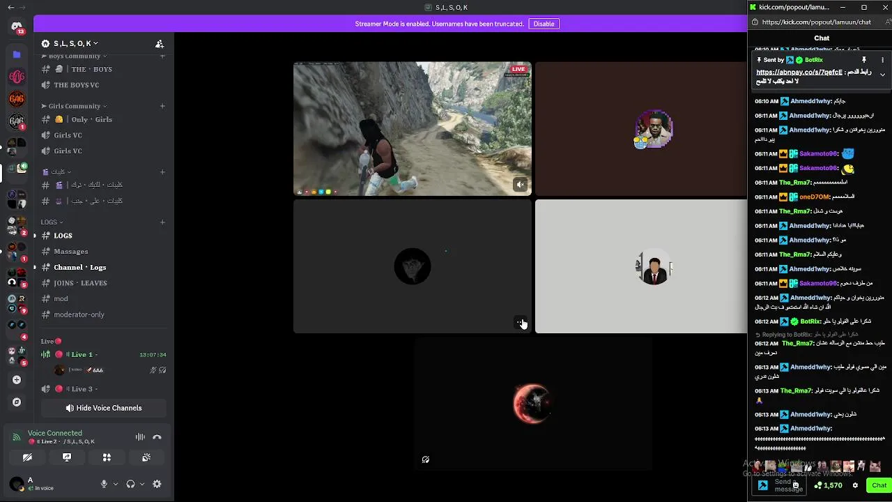Open the moderator-only channel

(103, 314)
